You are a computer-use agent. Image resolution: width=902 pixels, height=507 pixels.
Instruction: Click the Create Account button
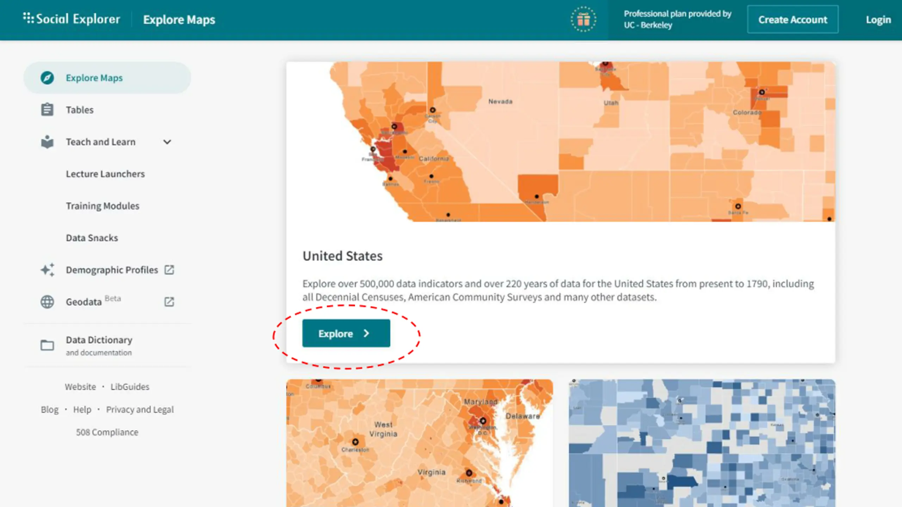click(792, 20)
